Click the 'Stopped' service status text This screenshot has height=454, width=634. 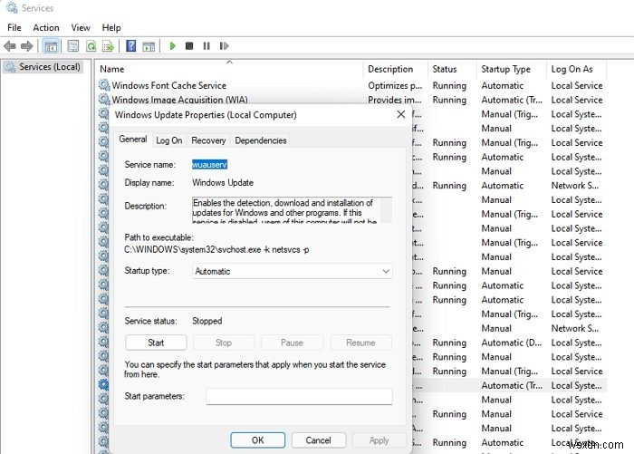207,321
